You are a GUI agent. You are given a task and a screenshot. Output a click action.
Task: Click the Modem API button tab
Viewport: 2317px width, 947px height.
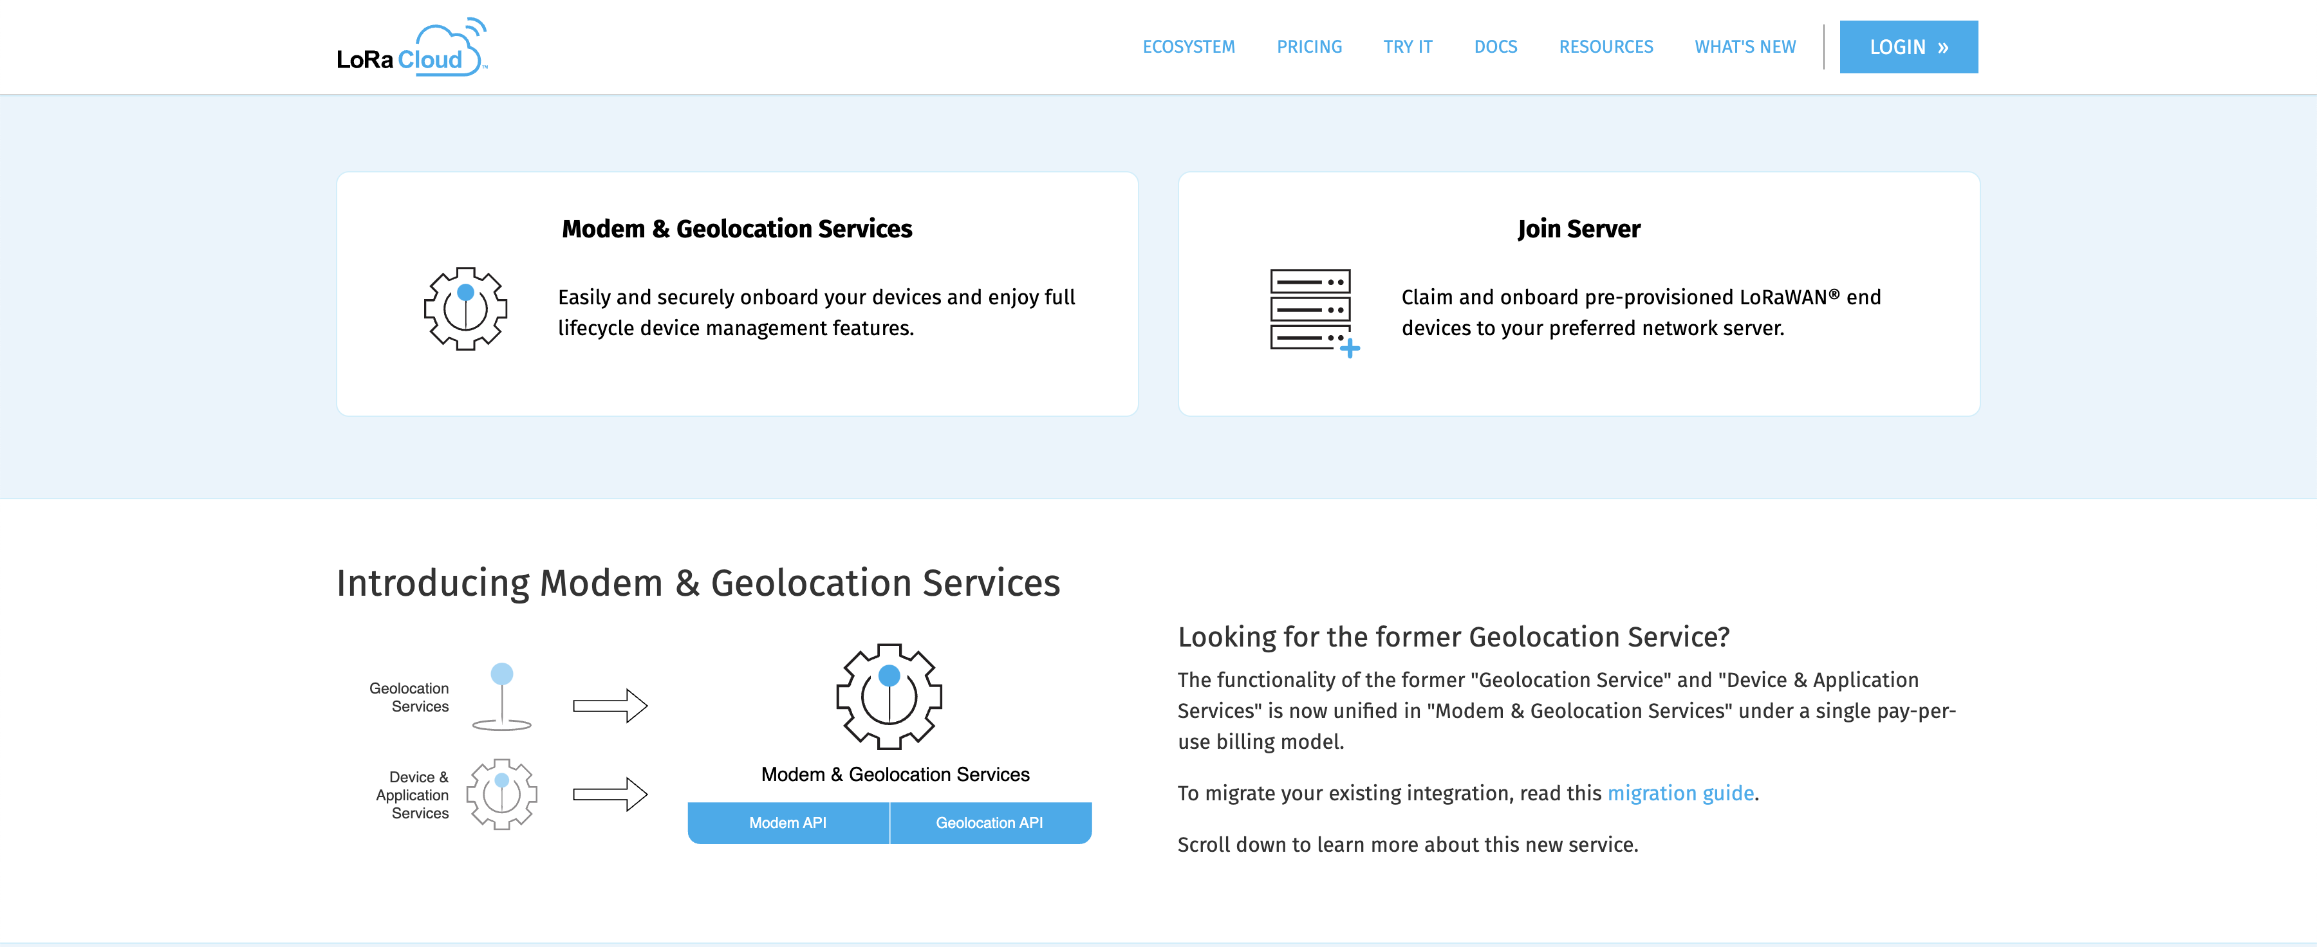[789, 823]
